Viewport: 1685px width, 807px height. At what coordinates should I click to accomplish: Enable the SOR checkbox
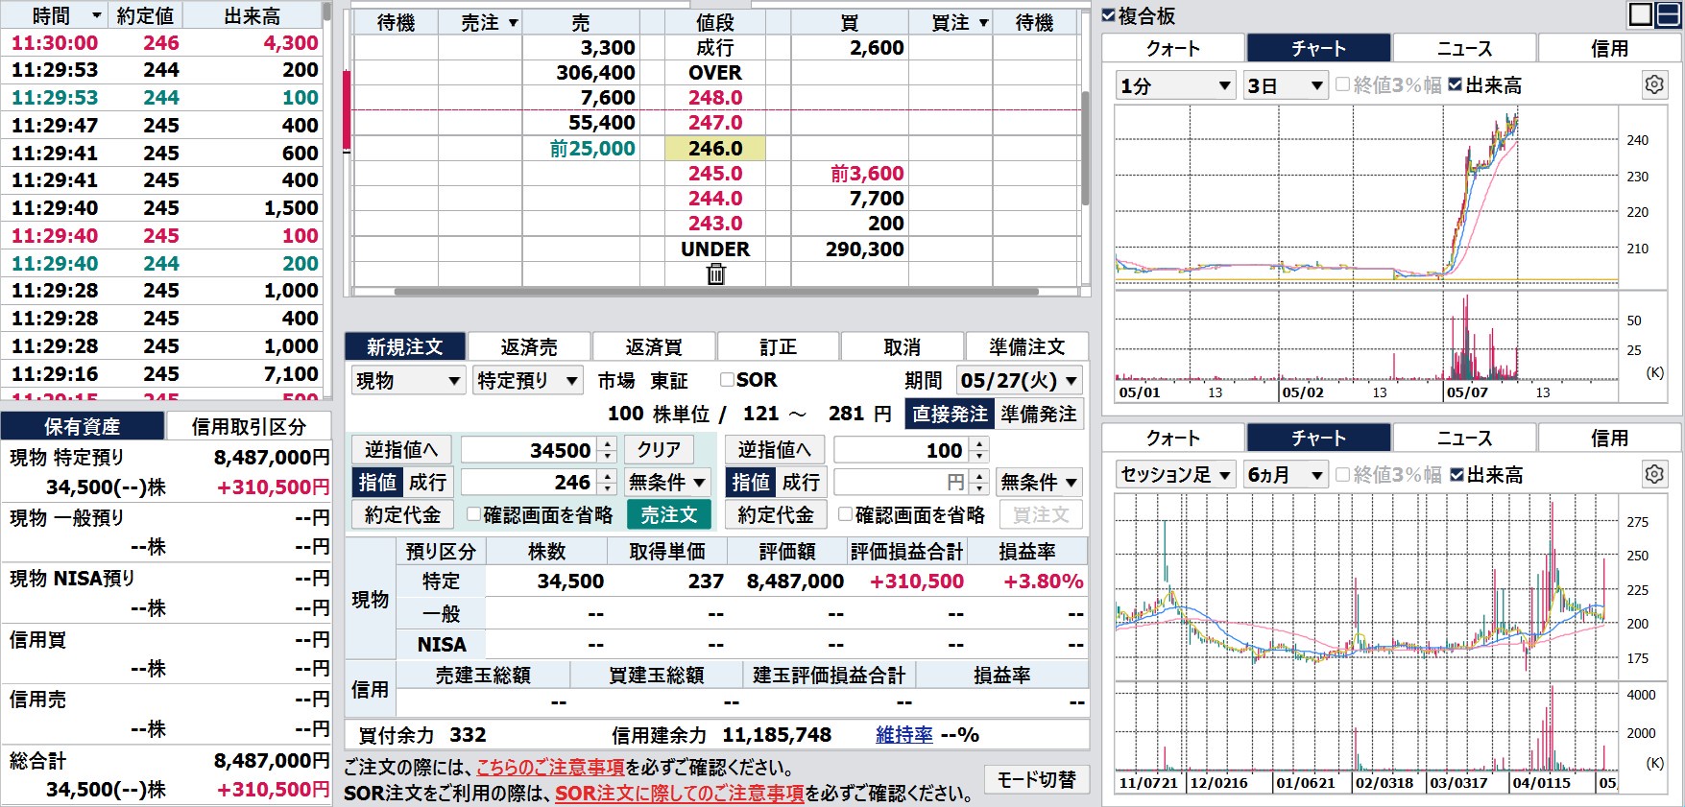tap(727, 380)
